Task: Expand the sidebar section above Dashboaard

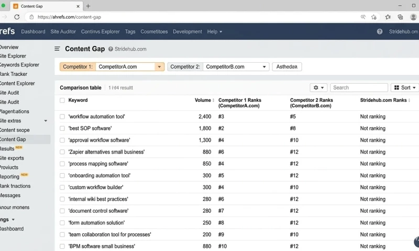Action: tap(13, 220)
